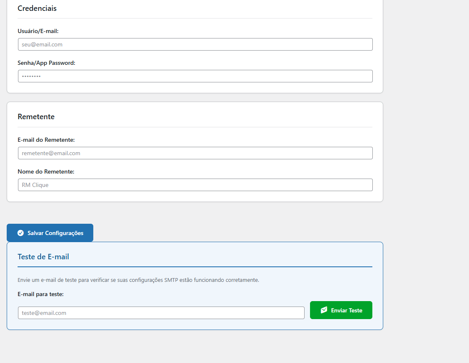The image size is (469, 363).
Task: Click the Nome do Remetente label
Action: tap(46, 171)
